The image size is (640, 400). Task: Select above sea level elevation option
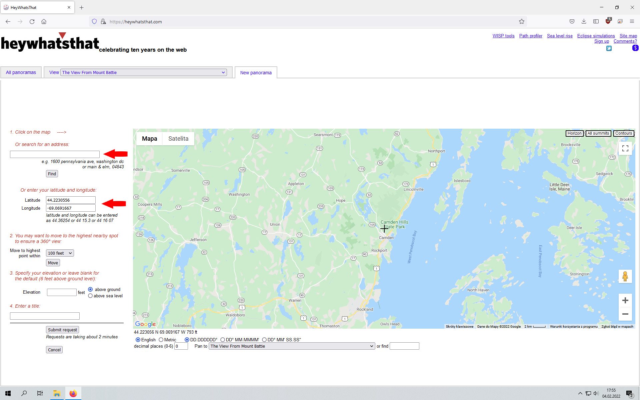pos(90,296)
